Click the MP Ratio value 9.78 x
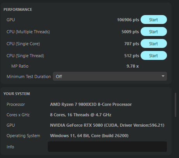This screenshot has width=179, height=158. click(132, 66)
